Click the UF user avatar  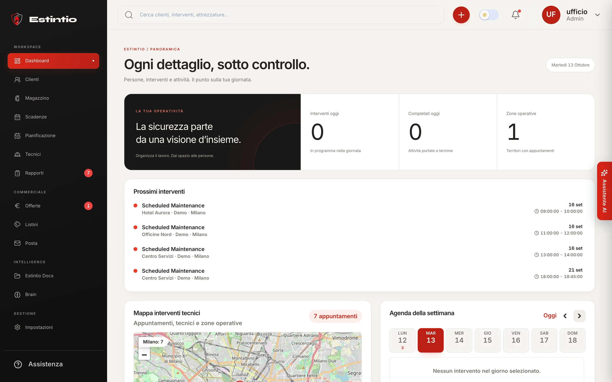[x=551, y=15]
